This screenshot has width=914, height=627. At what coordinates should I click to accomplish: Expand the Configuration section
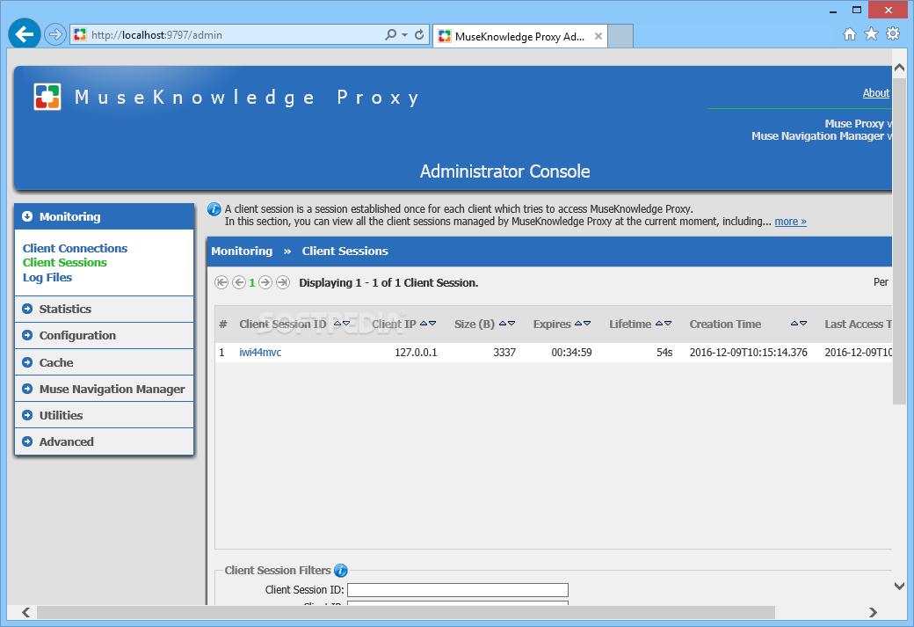point(104,335)
